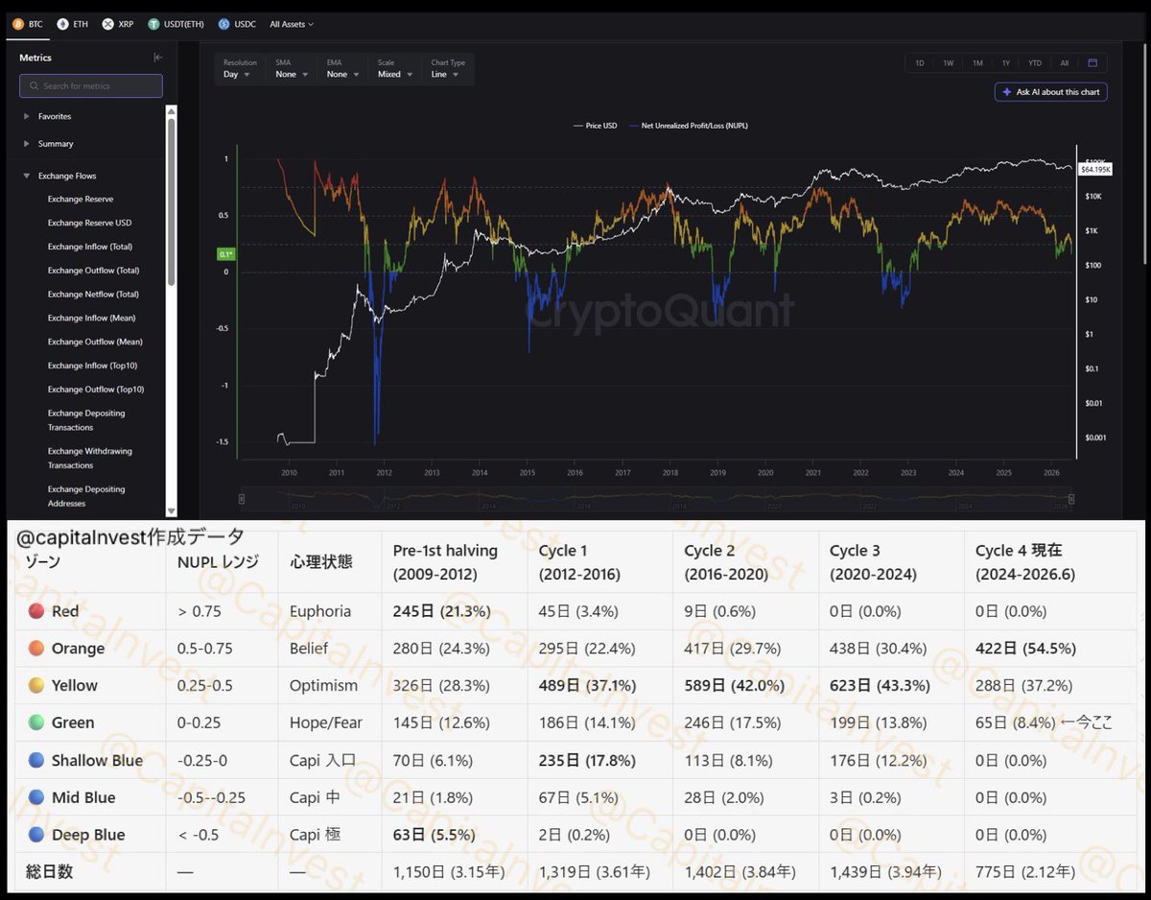Collapse the Exchange Flows section
The width and height of the screenshot is (1151, 900).
pos(67,176)
